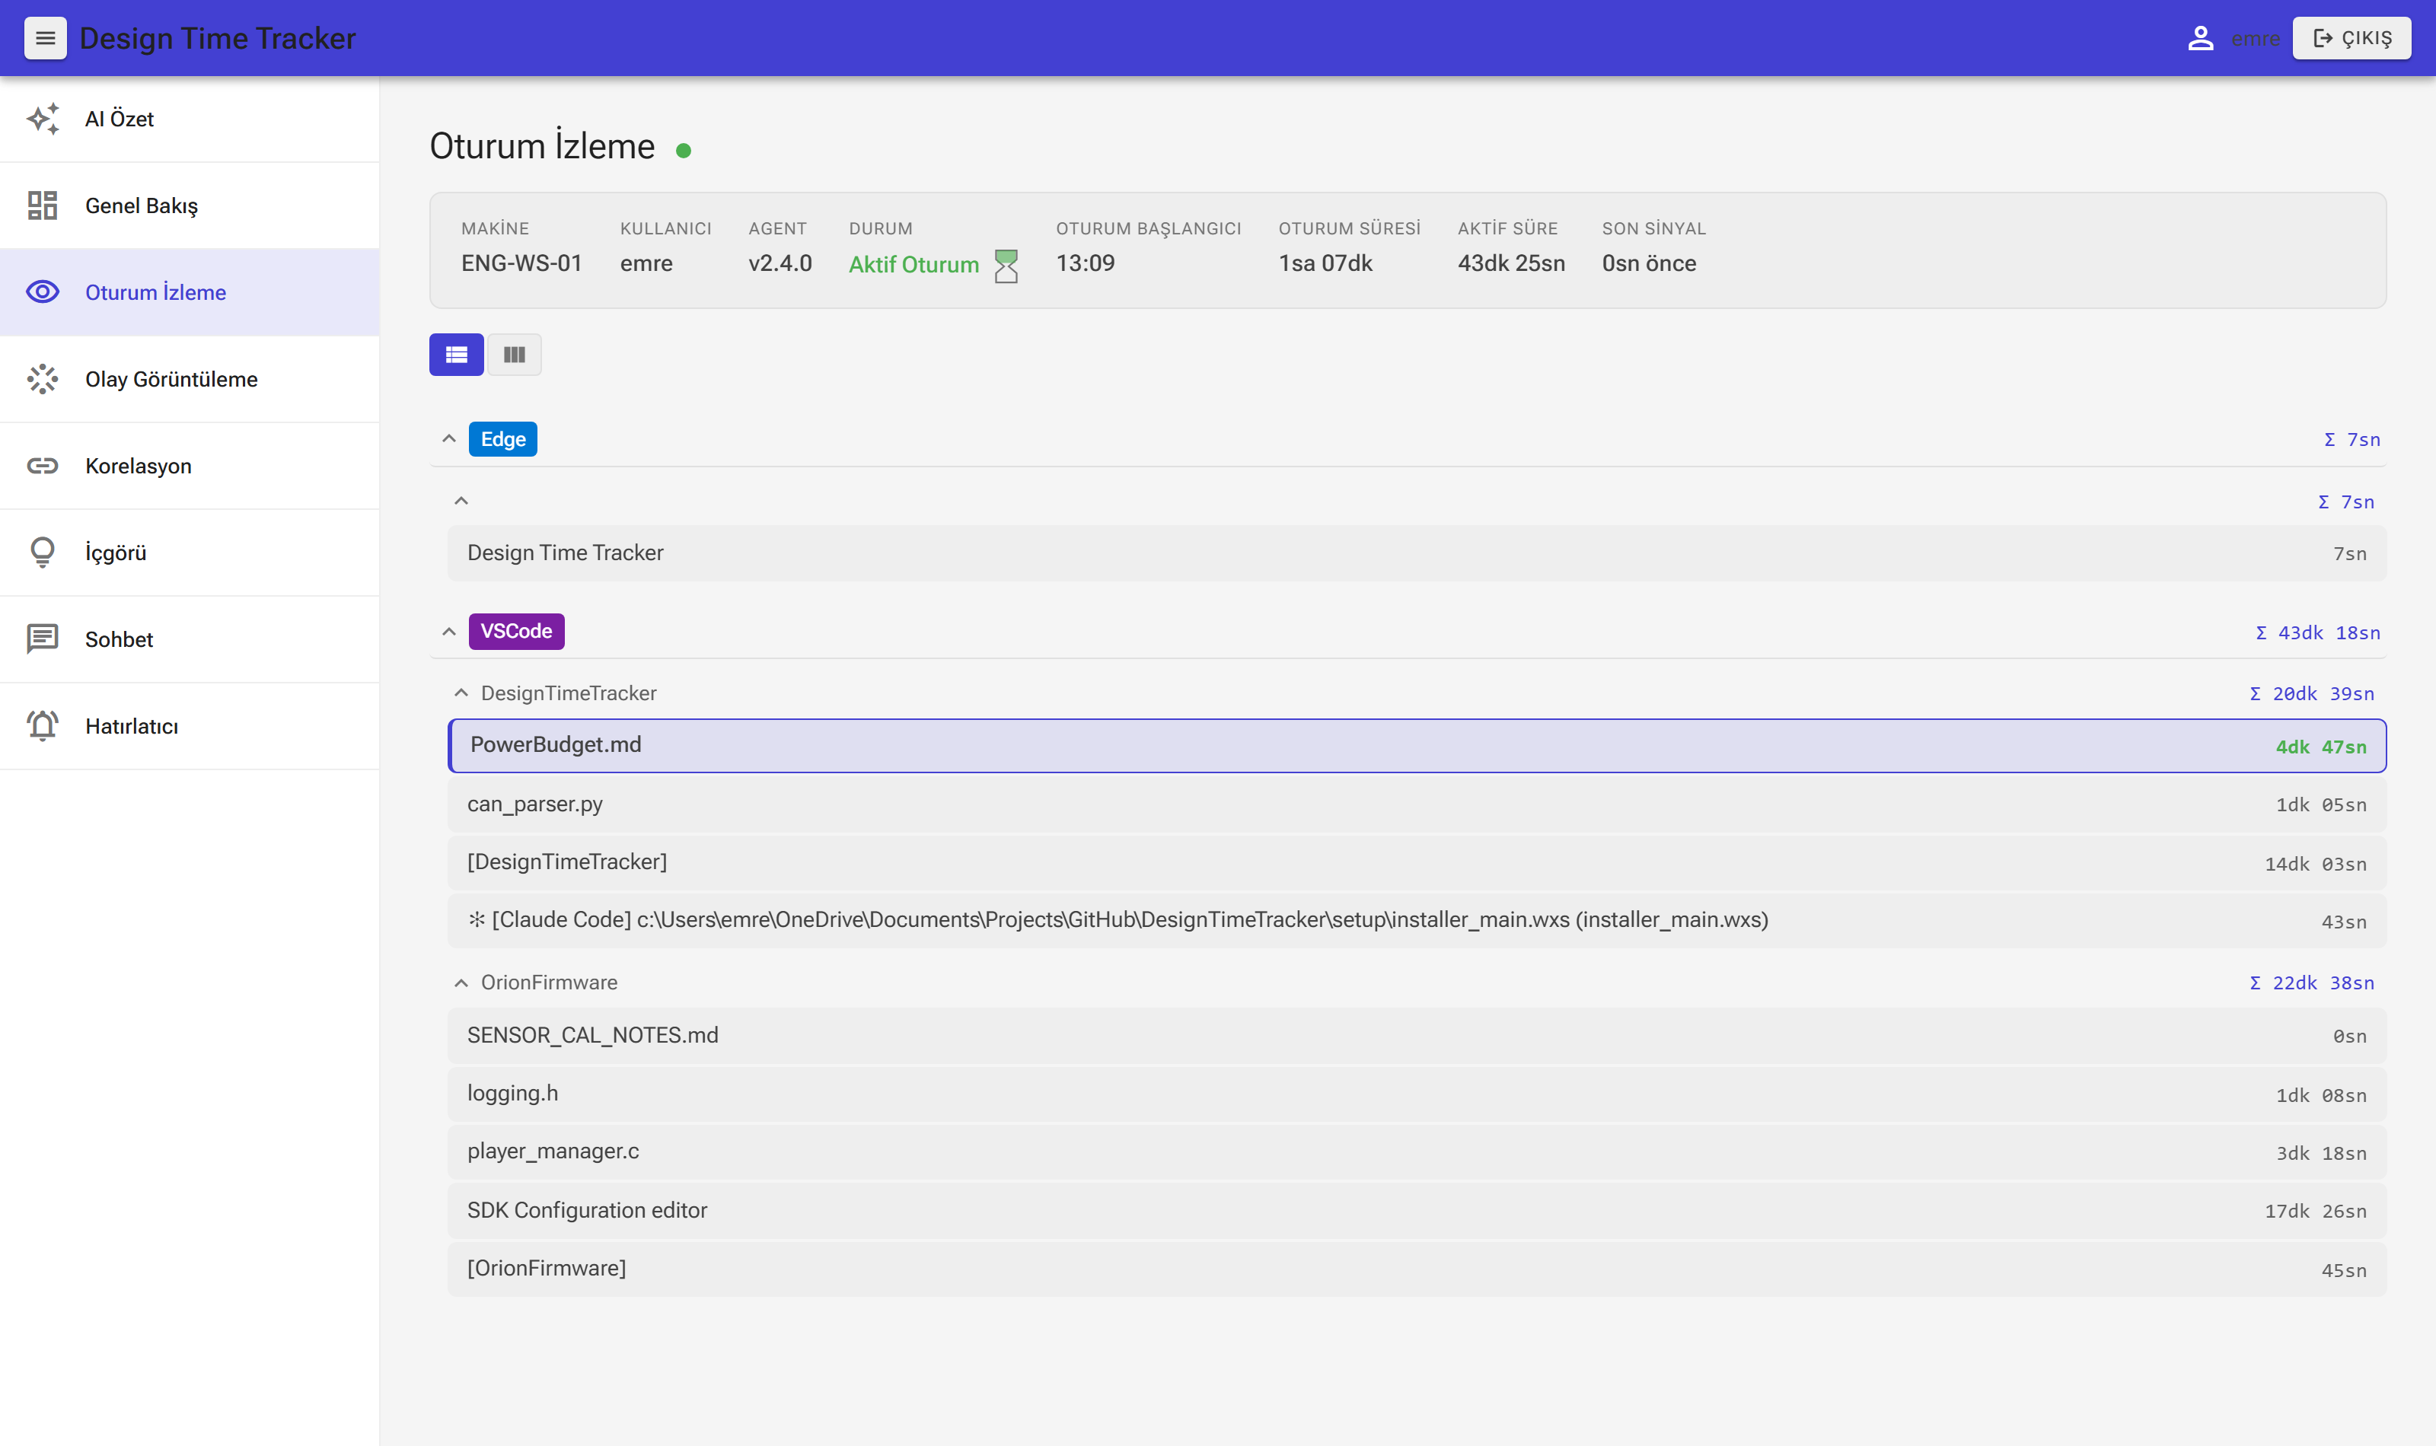The width and height of the screenshot is (2436, 1446).
Task: Collapse the OrionFirmware project section
Action: [x=461, y=983]
